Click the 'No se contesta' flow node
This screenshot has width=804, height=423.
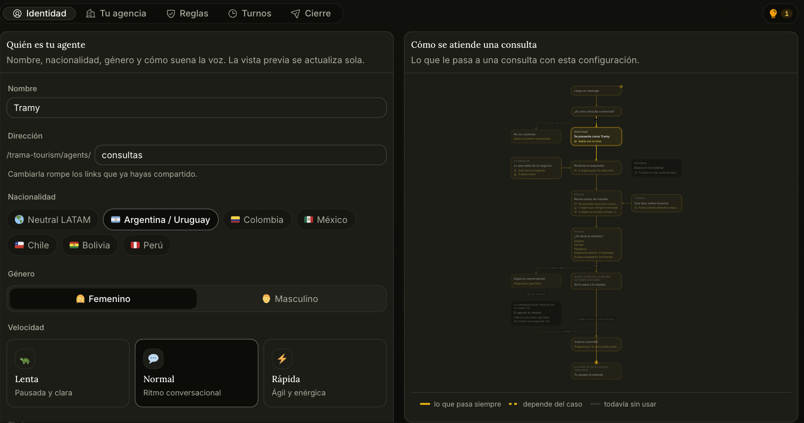tap(536, 136)
